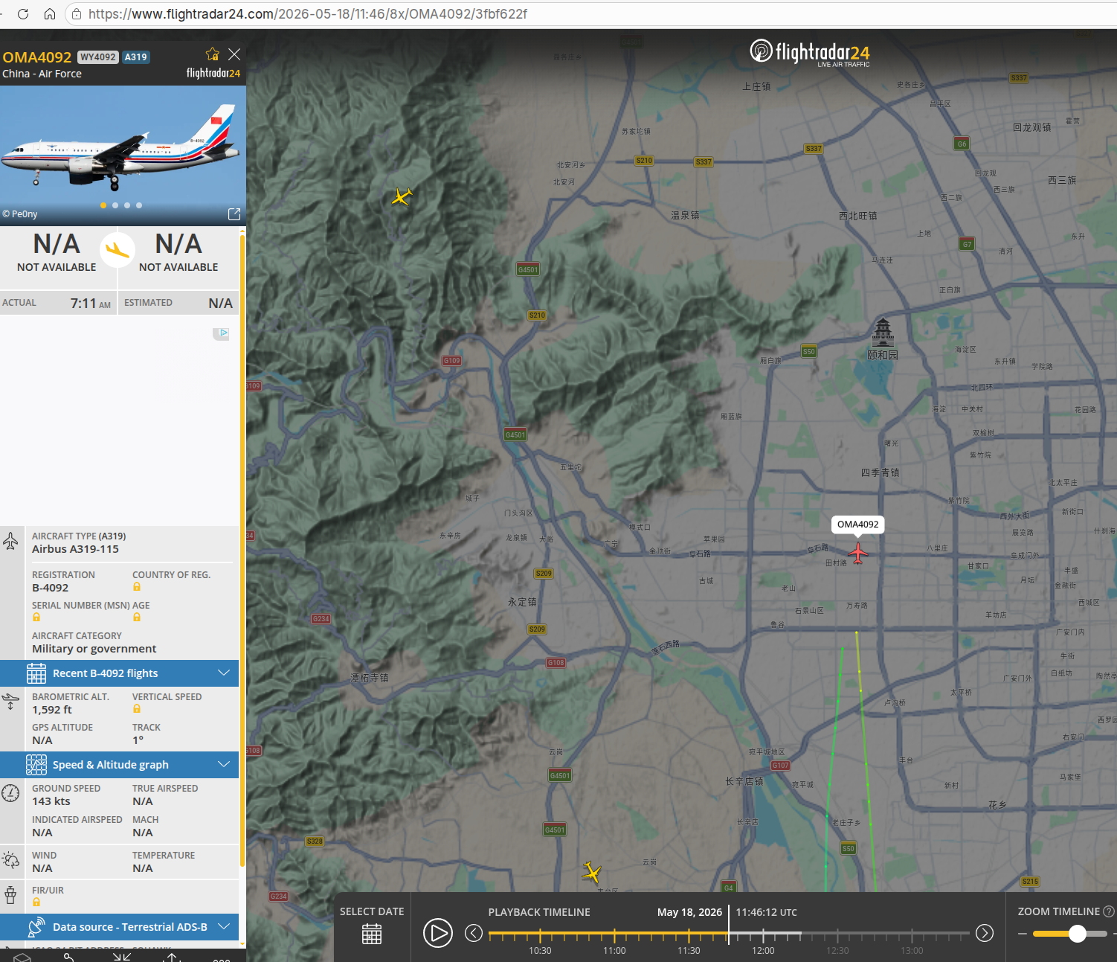
Task: Show the third aircraft photo dot
Action: pos(127,205)
